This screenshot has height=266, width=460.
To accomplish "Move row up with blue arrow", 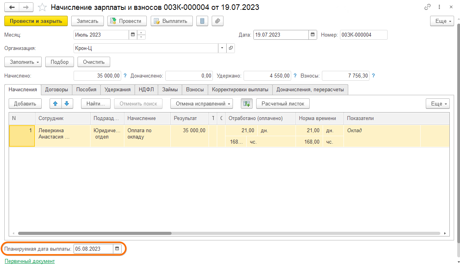I will click(x=55, y=103).
